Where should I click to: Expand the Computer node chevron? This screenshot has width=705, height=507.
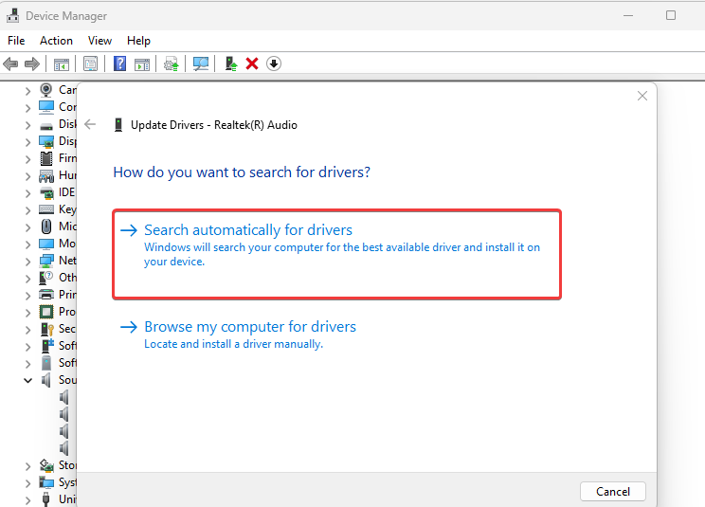point(27,108)
